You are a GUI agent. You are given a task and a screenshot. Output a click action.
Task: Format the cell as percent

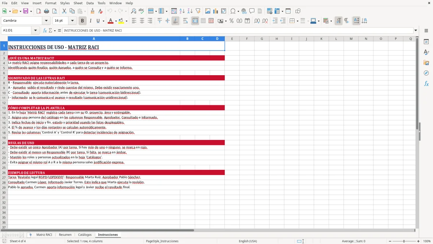(x=231, y=21)
